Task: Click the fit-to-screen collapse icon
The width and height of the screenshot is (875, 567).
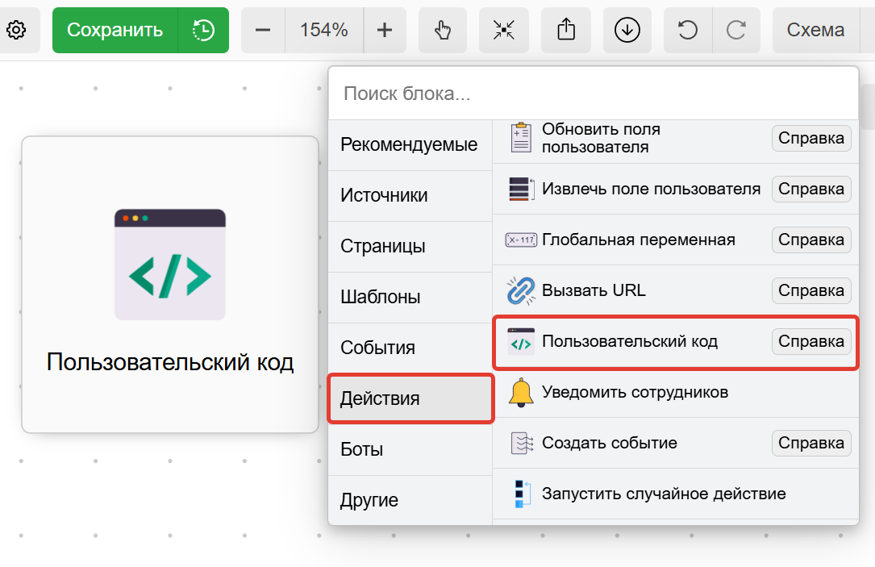Action: pyautogui.click(x=504, y=31)
